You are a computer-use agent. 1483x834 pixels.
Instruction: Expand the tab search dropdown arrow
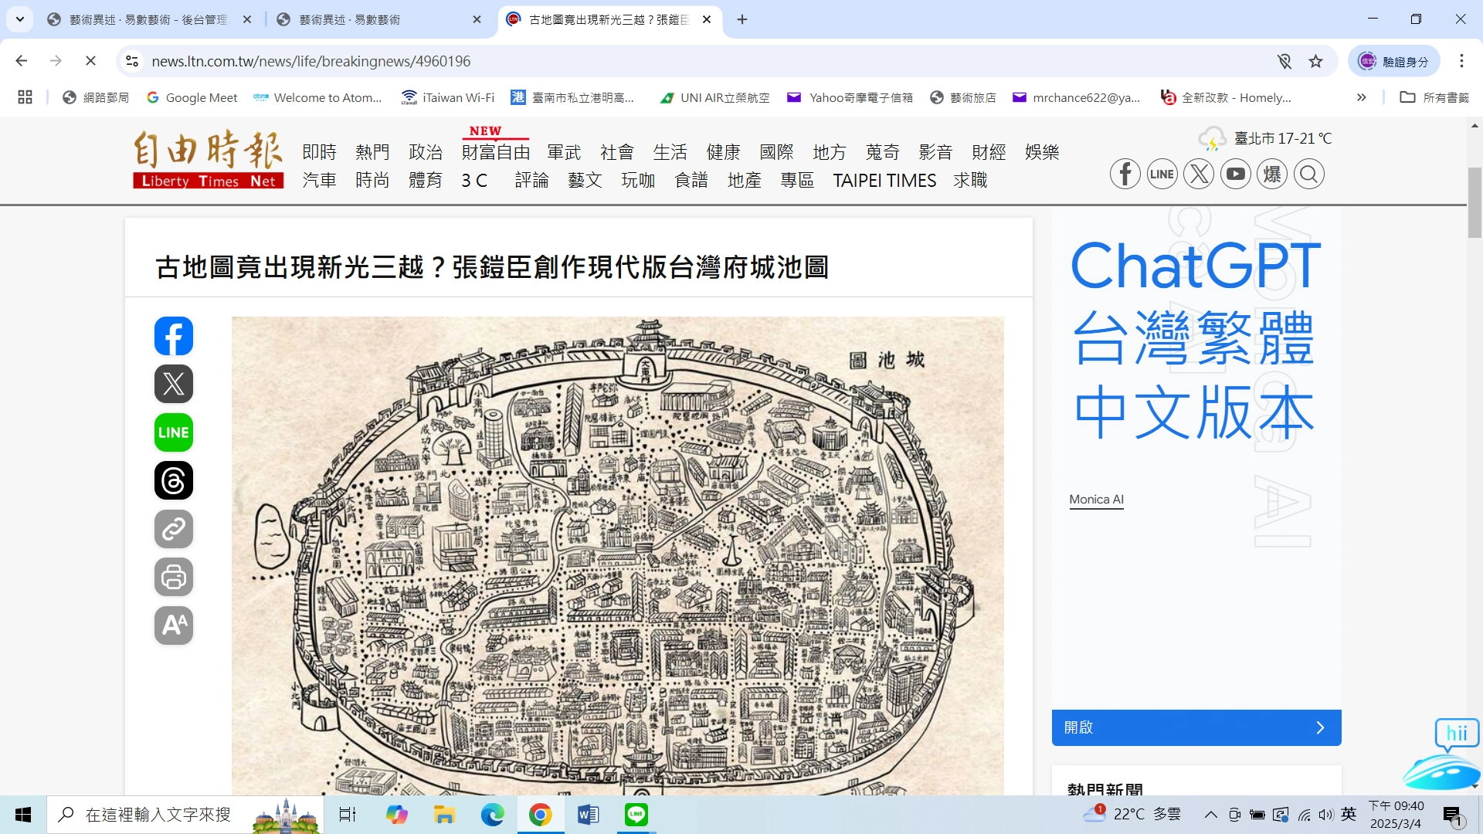19,19
